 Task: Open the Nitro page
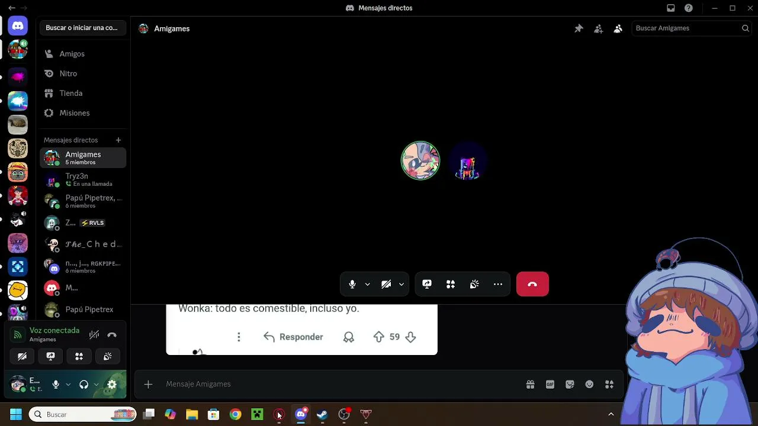(83, 73)
